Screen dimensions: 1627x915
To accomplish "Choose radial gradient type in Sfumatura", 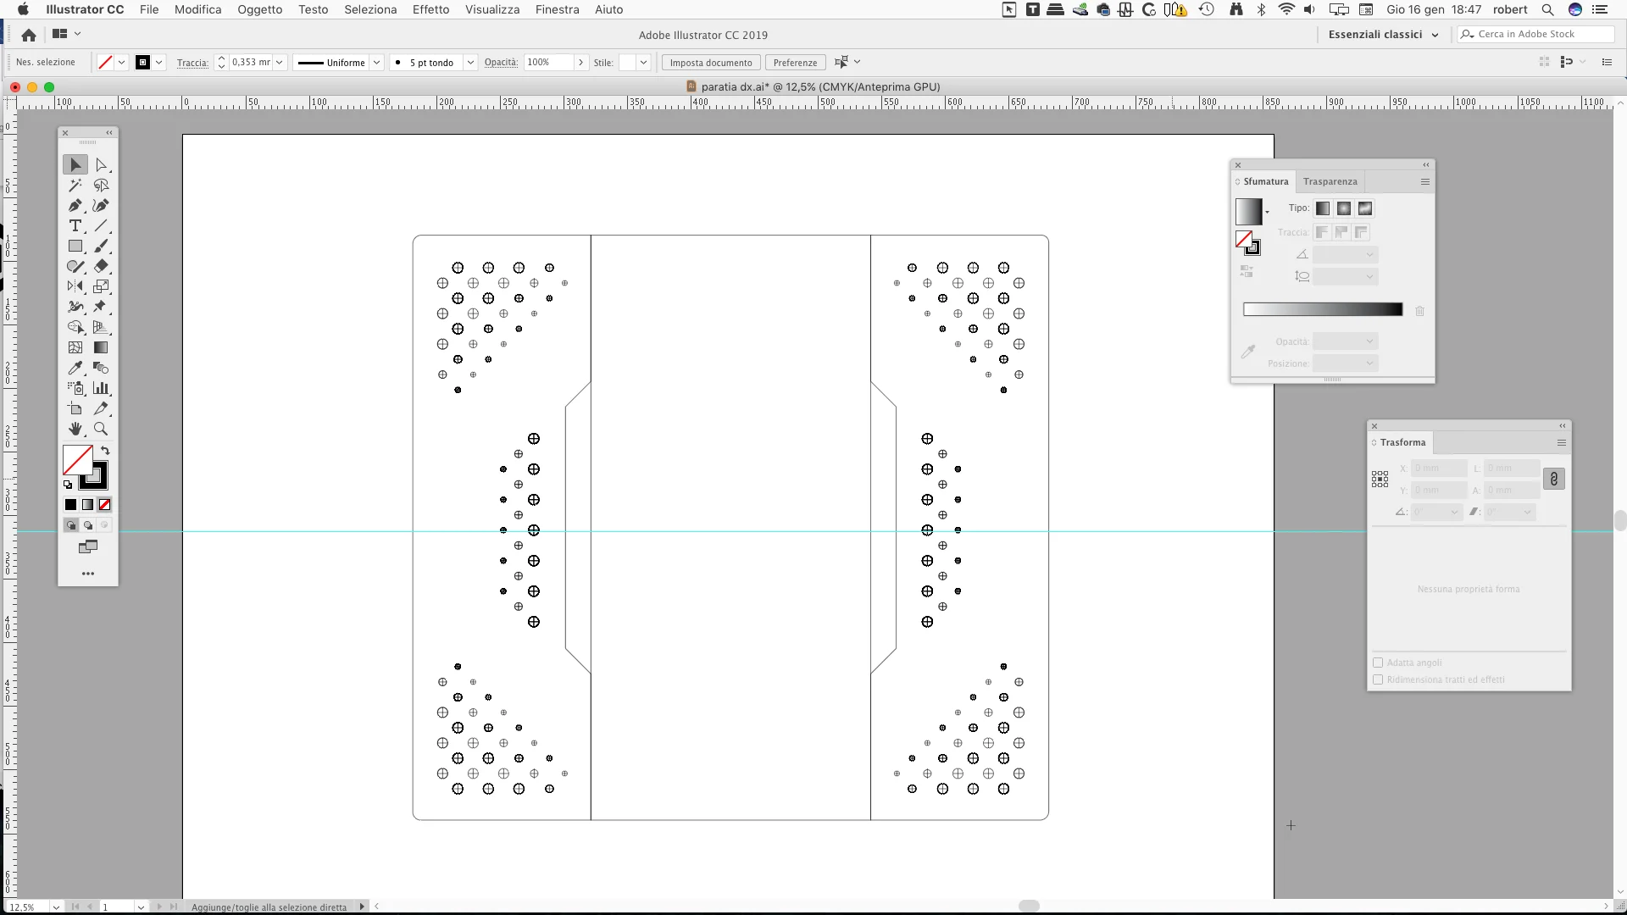I will pyautogui.click(x=1344, y=208).
